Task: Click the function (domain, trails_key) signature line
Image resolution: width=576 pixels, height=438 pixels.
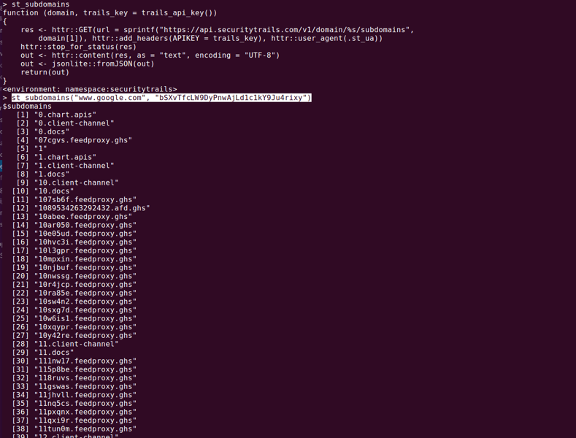Action: [x=110, y=13]
